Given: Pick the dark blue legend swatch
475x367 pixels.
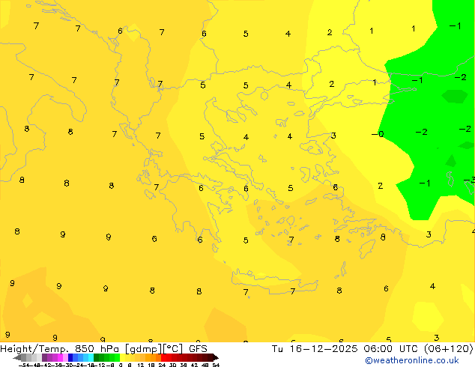Looking at the screenshot, I should (70, 357).
